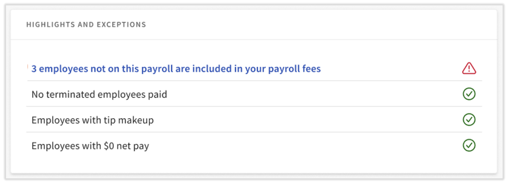Viewport: 508px width, 184px height.
Task: Expand the Employees with tip makeup row
Action: (x=93, y=120)
